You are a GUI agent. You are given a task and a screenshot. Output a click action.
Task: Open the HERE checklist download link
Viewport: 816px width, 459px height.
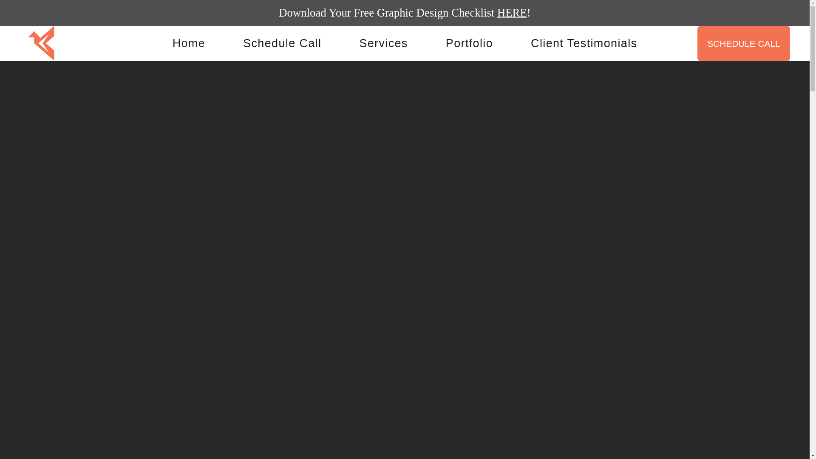(512, 13)
